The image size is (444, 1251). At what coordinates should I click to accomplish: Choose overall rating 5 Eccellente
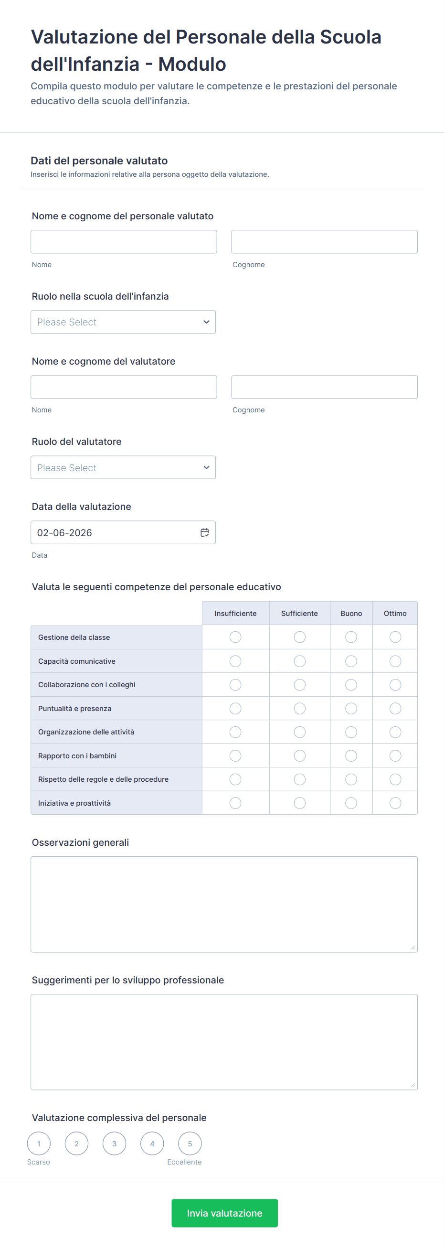click(190, 1143)
